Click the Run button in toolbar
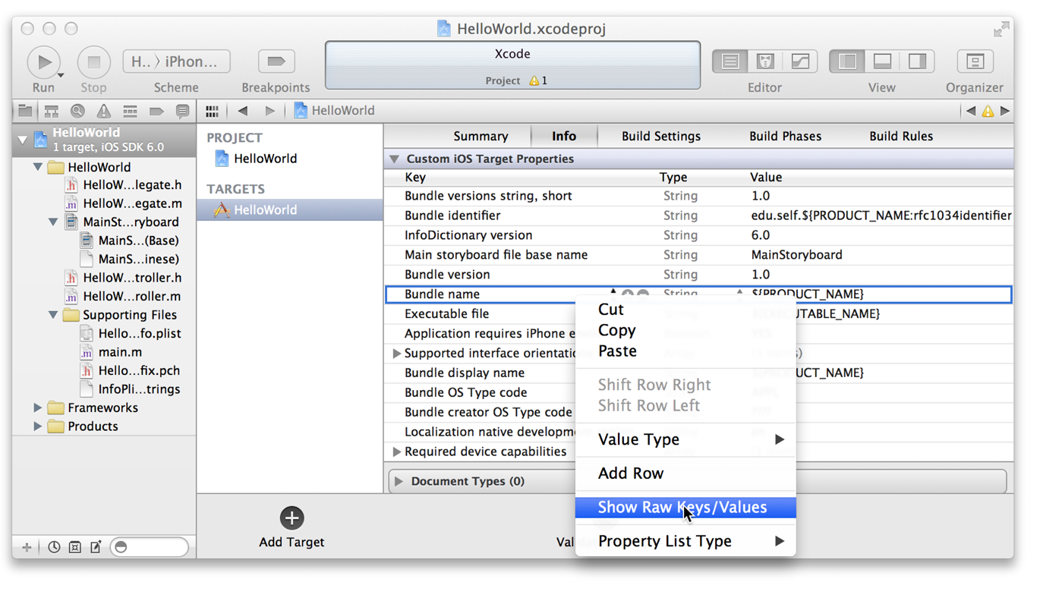Screen dimensions: 1040x601 click(43, 62)
